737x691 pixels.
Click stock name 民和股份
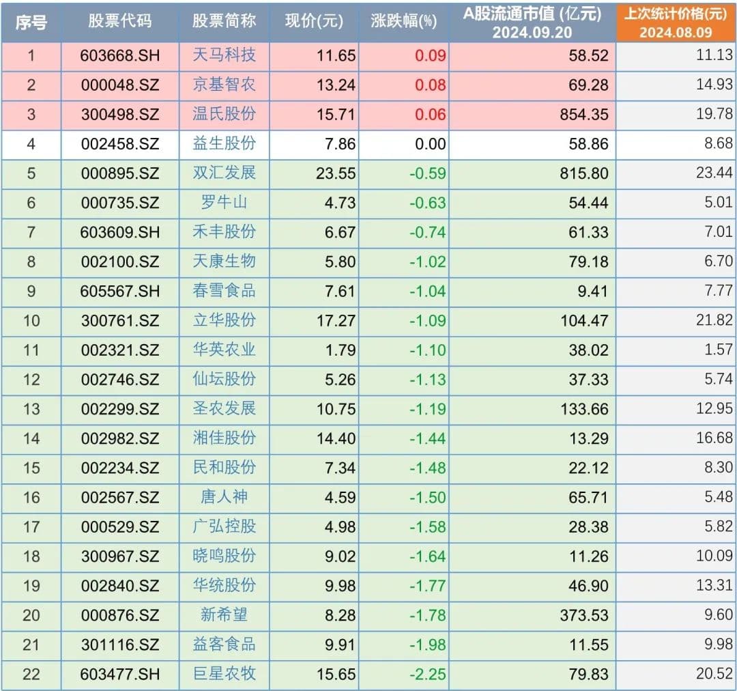(225, 468)
